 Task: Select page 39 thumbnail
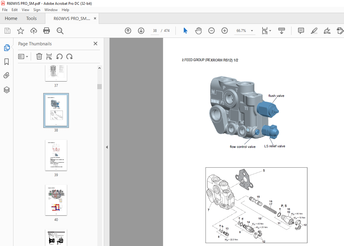[x=56, y=155]
